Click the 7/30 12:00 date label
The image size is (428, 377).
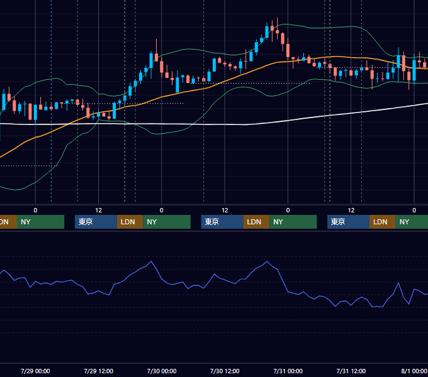point(225,371)
